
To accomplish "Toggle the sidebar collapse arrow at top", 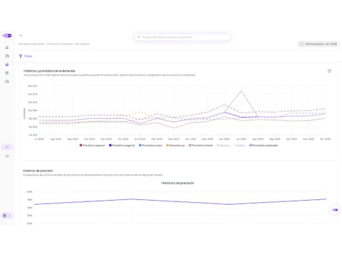I will coord(21,35).
